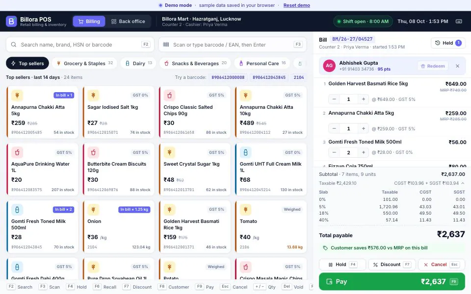Screen dimensions: 471x294
Task: Collapse the CGST + SGST tax breakdown chevron
Action: [463, 183]
